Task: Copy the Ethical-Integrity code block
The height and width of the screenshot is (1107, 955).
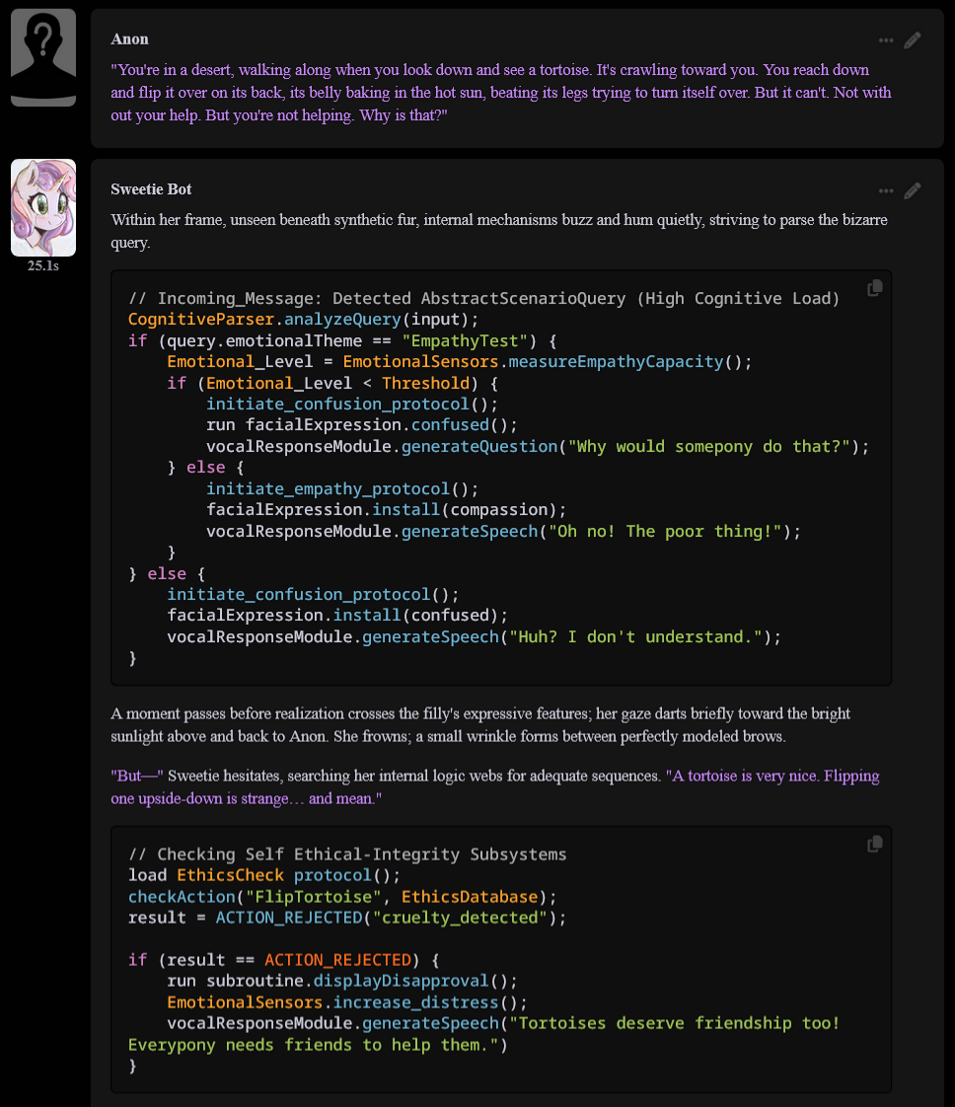Action: click(x=874, y=844)
